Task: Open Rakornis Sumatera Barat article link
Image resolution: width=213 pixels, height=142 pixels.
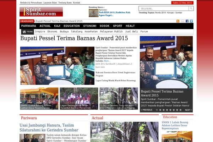Action: pos(115,74)
